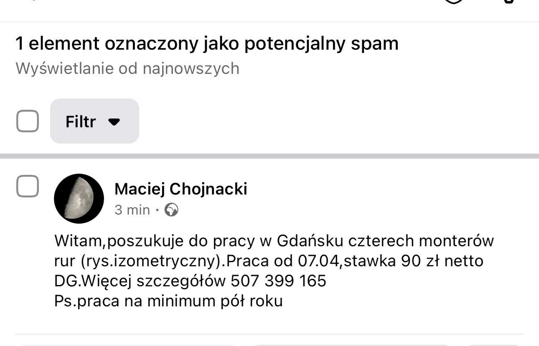Tap "Wyświetlanie od najnowszych" sort label
The width and height of the screenshot is (539, 346).
pos(127,68)
